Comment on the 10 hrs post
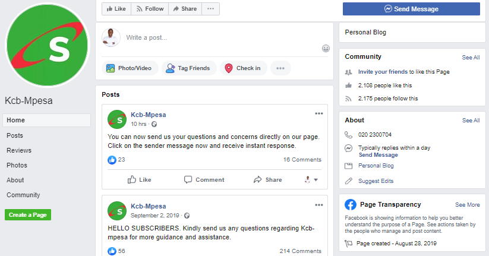This screenshot has height=256, width=489. (x=204, y=179)
